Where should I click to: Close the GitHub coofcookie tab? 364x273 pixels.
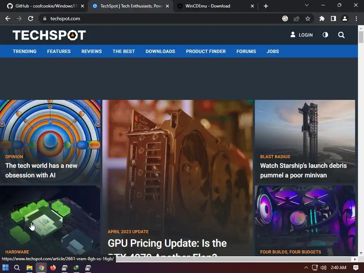82,6
